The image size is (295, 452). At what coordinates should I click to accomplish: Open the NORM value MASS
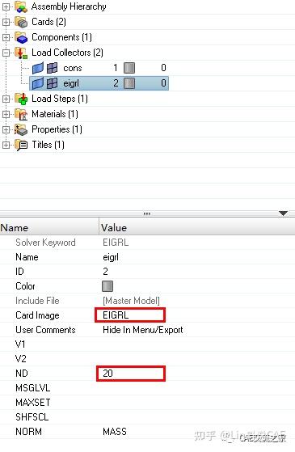tap(115, 432)
